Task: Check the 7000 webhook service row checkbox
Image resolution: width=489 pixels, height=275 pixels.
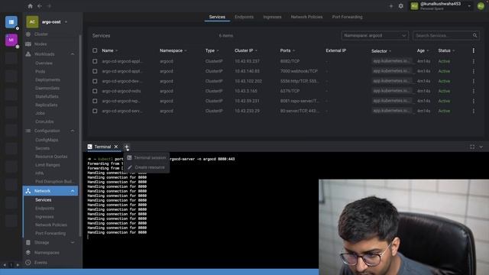Action: pyautogui.click(x=95, y=71)
